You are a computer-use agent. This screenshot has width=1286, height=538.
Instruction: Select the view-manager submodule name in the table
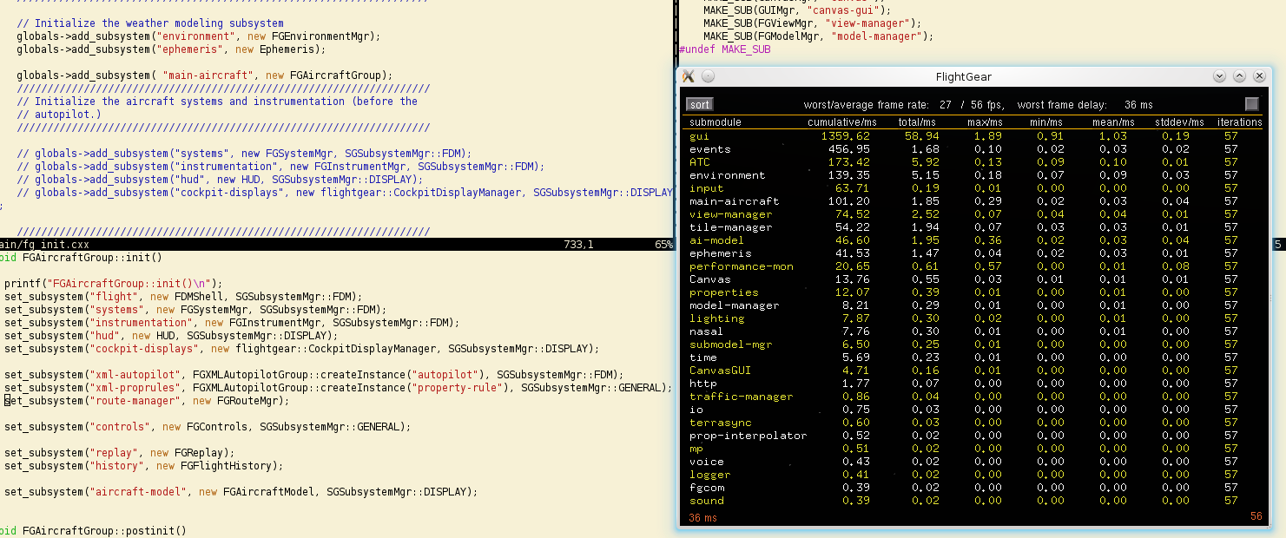pyautogui.click(x=731, y=214)
